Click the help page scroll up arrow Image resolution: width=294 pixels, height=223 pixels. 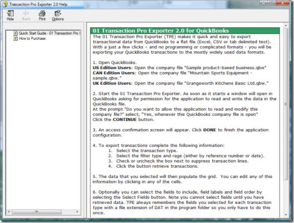coord(286,25)
